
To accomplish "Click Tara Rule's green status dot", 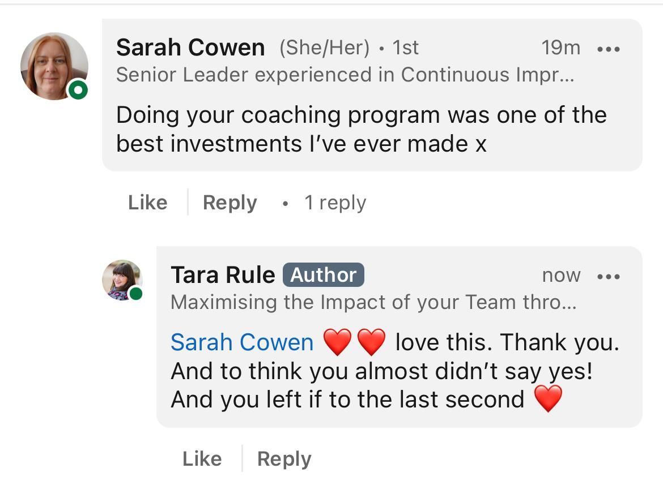I will click(135, 293).
